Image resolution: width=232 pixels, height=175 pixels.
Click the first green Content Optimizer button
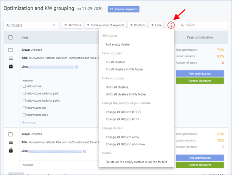[200, 81]
